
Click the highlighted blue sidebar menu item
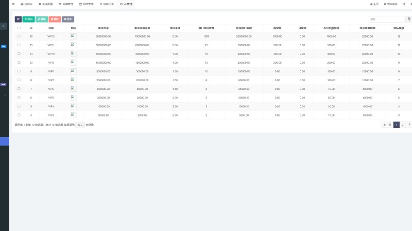(x=5, y=142)
